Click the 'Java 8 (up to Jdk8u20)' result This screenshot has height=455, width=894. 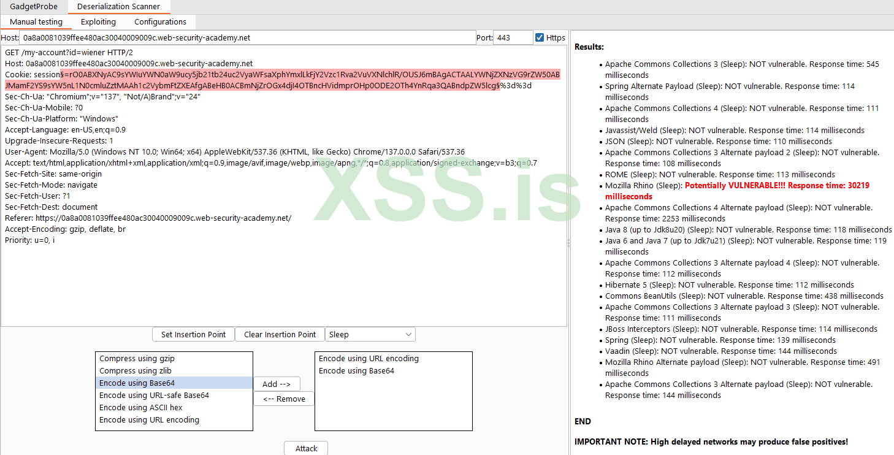point(748,229)
